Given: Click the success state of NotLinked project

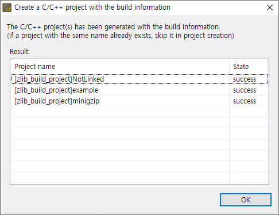Looking at the screenshot, I should tap(245, 79).
